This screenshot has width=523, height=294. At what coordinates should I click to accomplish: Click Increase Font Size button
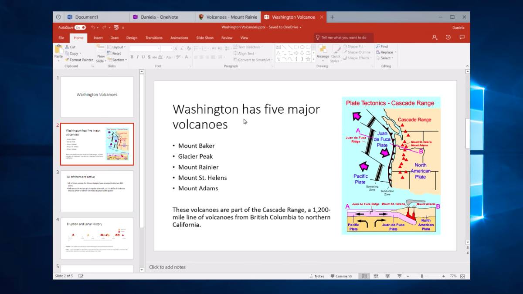(177, 49)
